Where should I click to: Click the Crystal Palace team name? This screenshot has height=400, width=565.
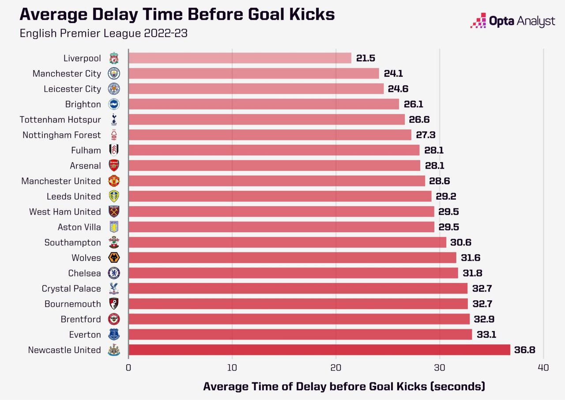[x=71, y=289]
